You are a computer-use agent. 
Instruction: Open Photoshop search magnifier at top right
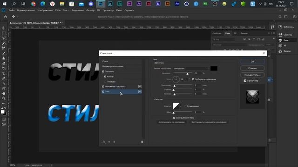[280, 17]
